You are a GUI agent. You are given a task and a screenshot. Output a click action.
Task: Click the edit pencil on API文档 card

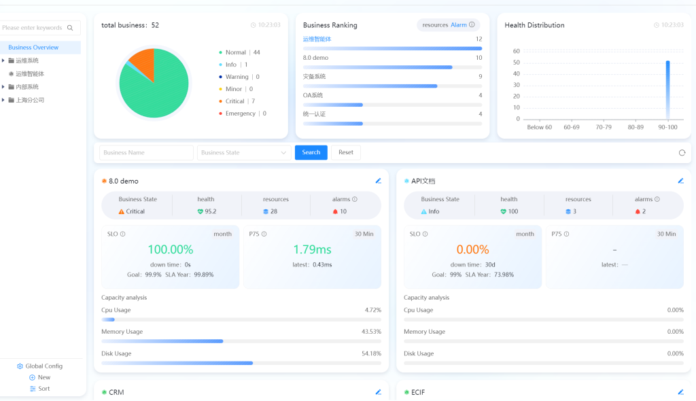coord(680,181)
